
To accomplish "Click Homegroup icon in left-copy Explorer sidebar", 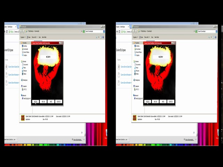I will 22,80.
